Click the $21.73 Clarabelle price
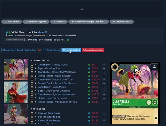The width and height of the screenshot is (166, 126). point(95,94)
